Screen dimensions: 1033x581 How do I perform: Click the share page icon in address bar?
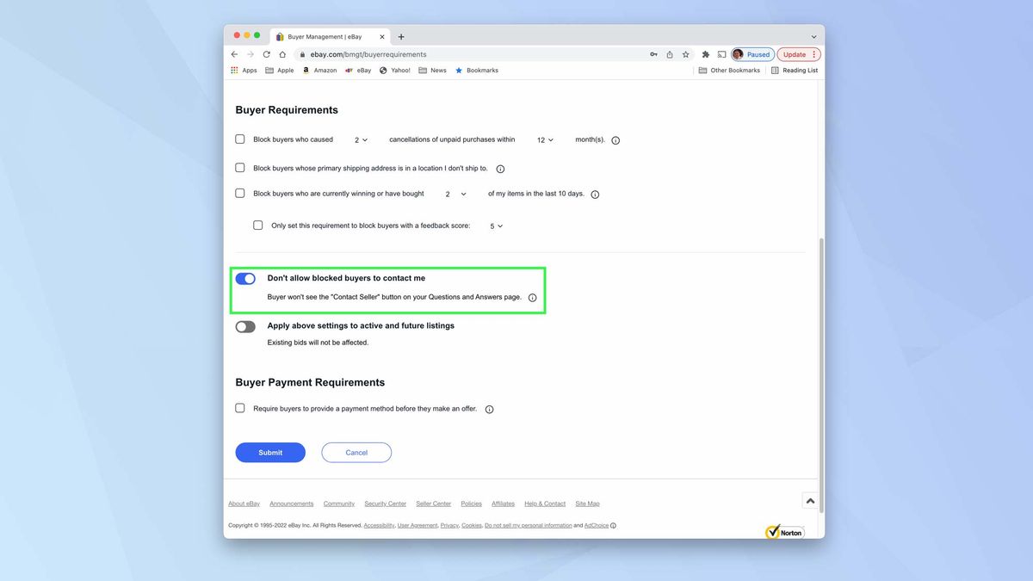click(x=670, y=54)
